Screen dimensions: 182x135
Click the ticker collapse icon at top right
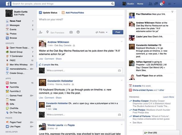coord(172,12)
